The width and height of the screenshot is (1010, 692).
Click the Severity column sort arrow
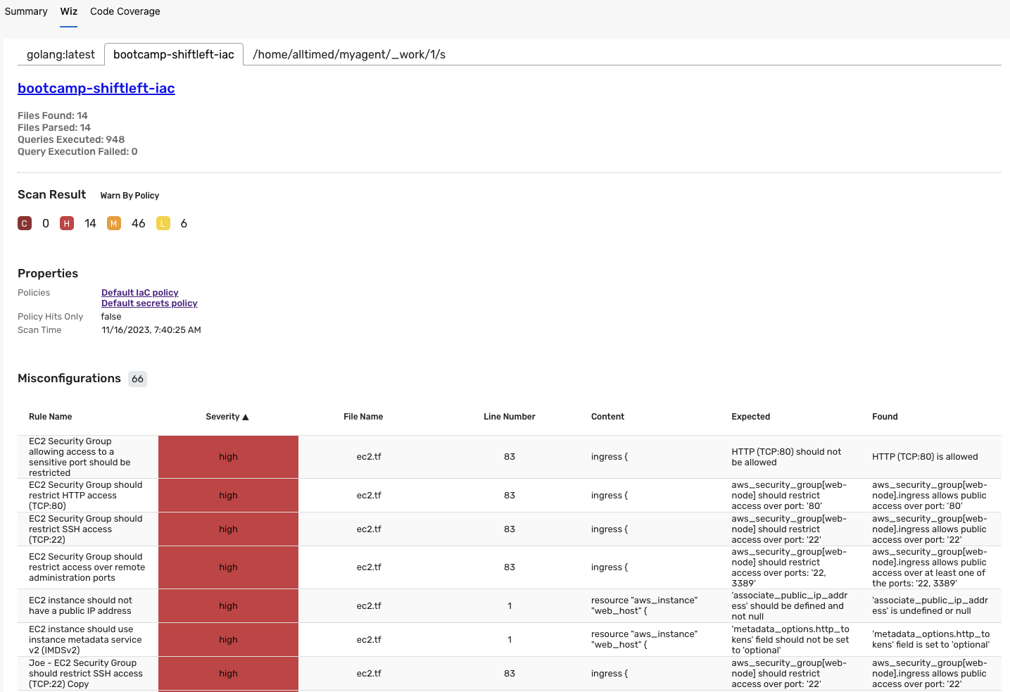[x=246, y=416]
